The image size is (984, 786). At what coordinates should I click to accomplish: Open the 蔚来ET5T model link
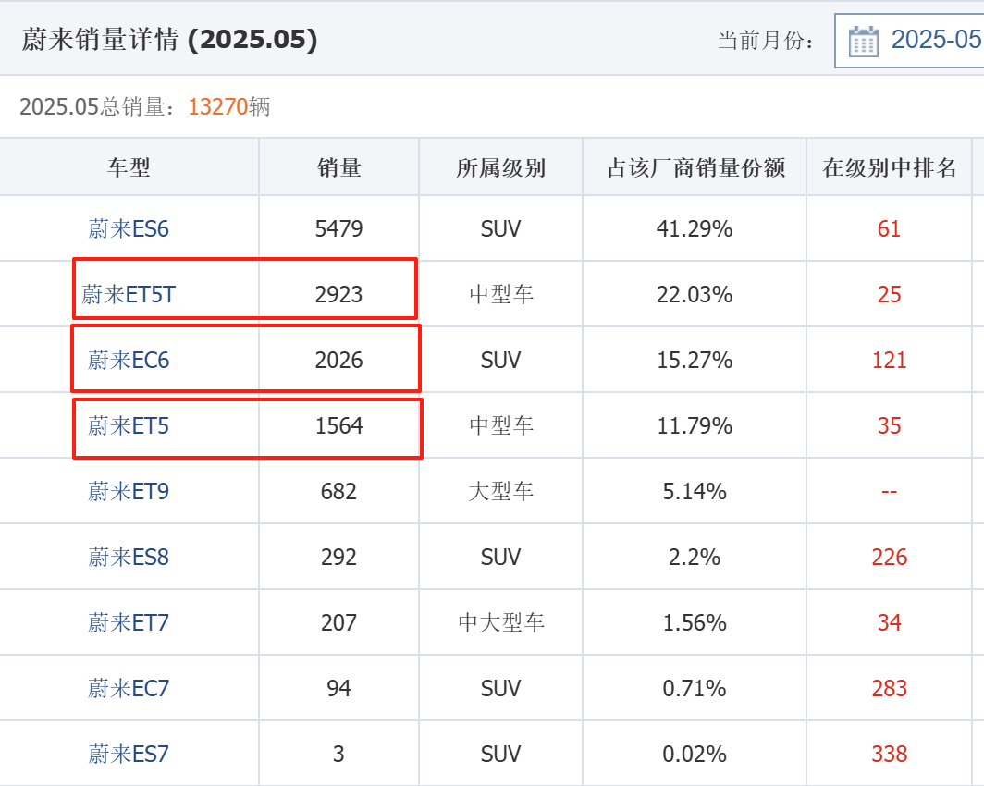tap(129, 294)
